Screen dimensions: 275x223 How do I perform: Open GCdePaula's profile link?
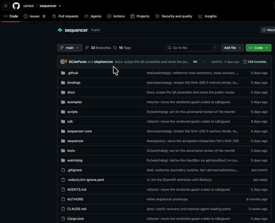(x=78, y=62)
